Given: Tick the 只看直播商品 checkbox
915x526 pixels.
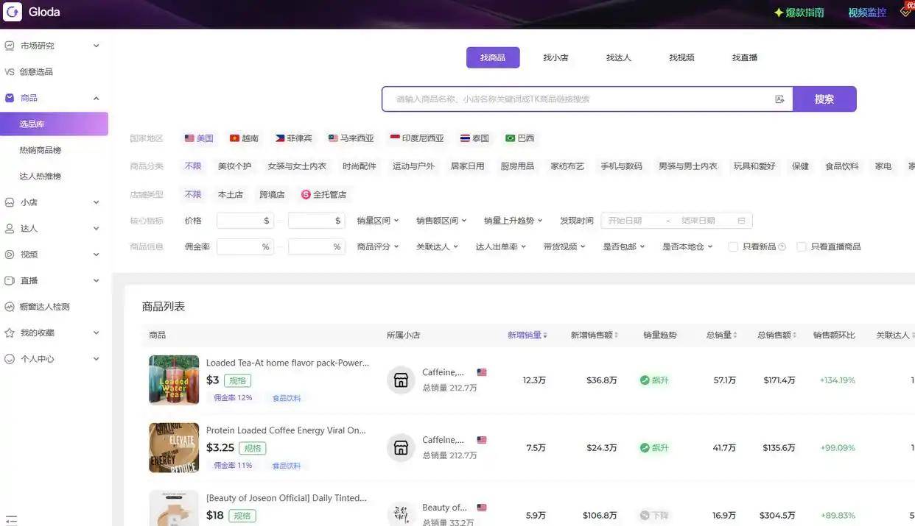Looking at the screenshot, I should click(x=802, y=247).
